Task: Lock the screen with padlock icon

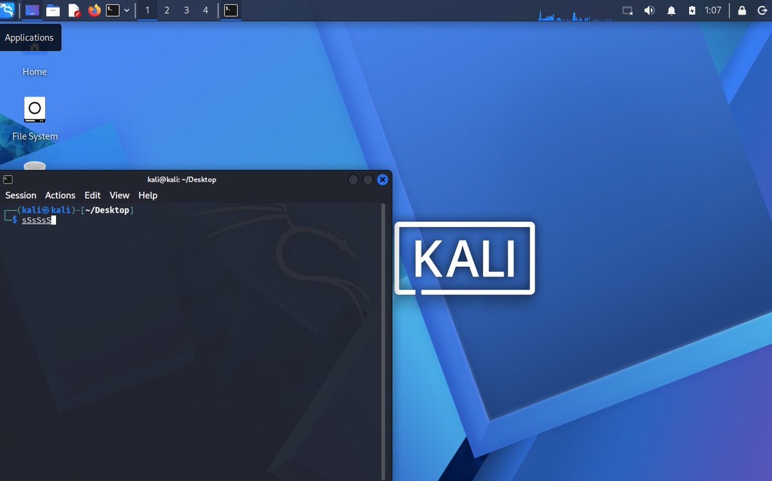Action: (742, 10)
